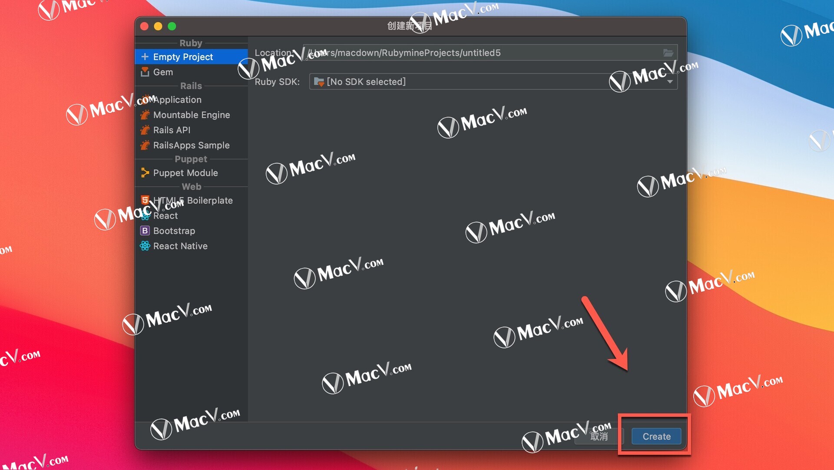Select Empty Project in Ruby list
The height and width of the screenshot is (470, 834).
191,57
